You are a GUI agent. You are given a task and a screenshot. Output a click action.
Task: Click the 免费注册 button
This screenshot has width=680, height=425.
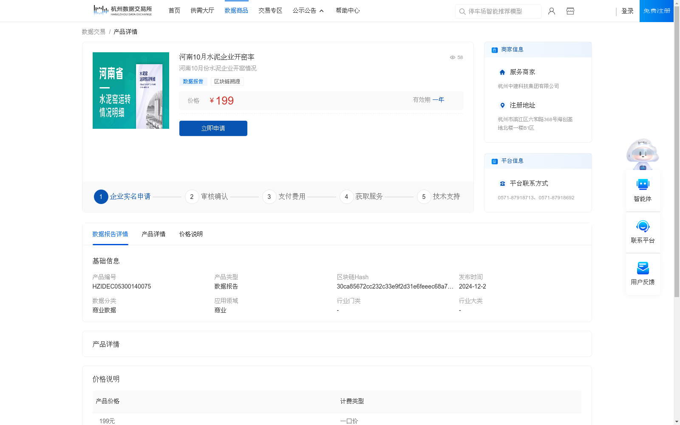click(x=657, y=11)
